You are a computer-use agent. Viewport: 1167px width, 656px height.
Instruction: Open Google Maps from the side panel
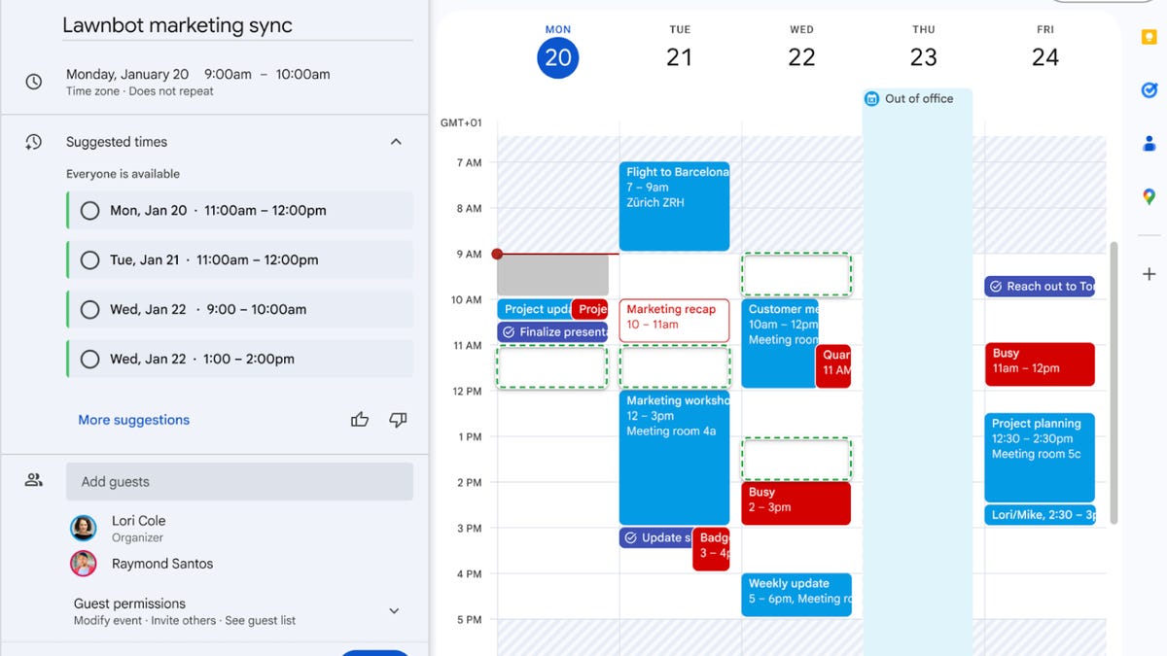click(1149, 196)
